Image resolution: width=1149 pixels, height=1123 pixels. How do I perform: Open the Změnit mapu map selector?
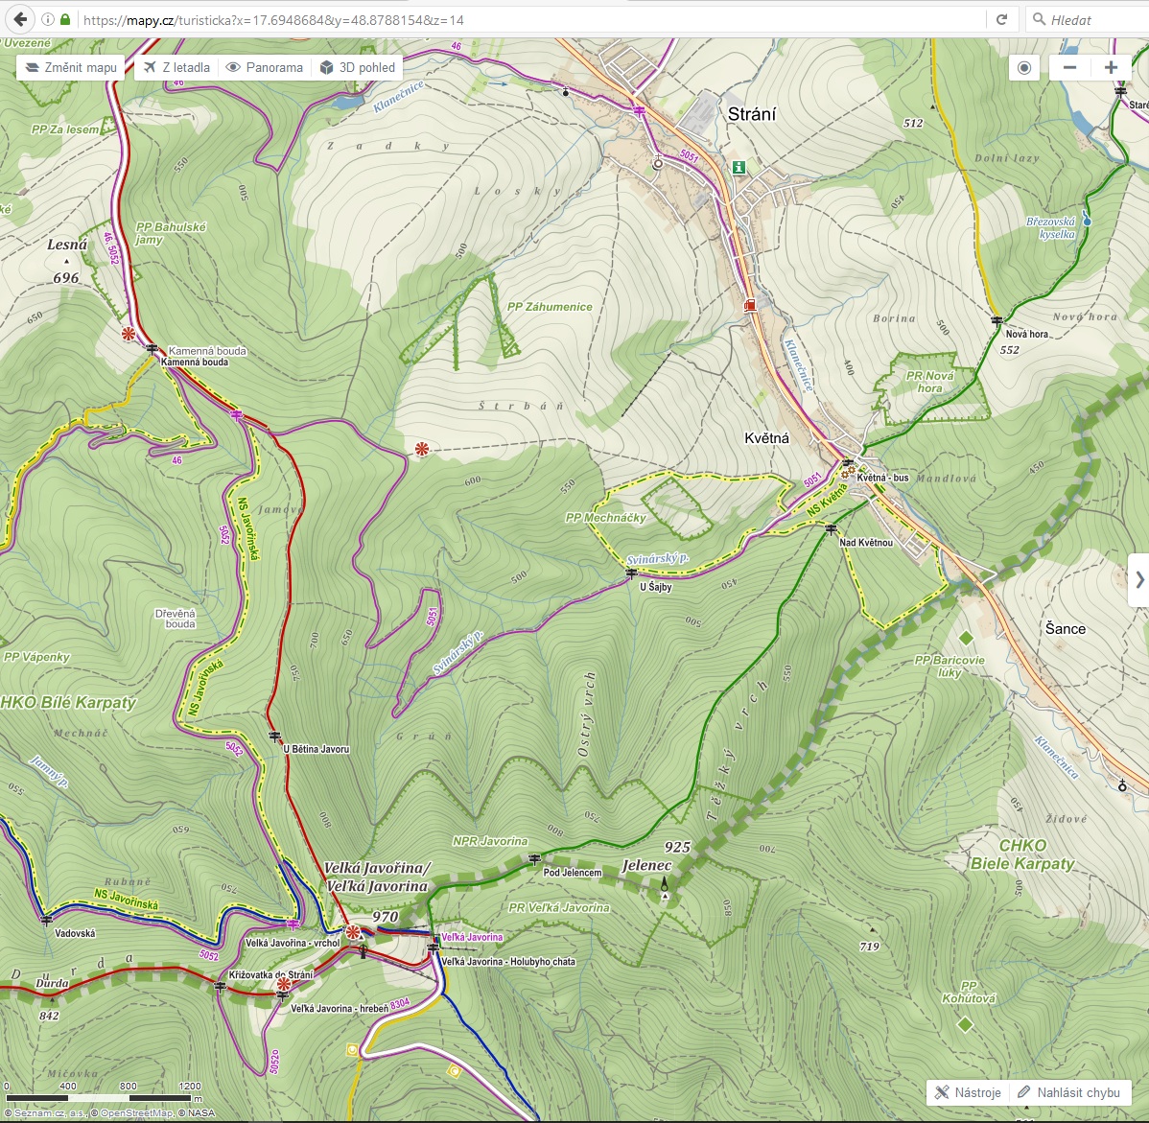click(x=70, y=67)
